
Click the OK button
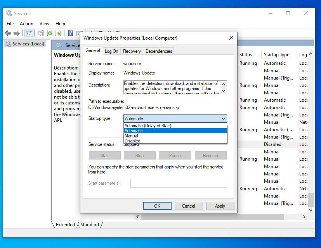(157, 206)
